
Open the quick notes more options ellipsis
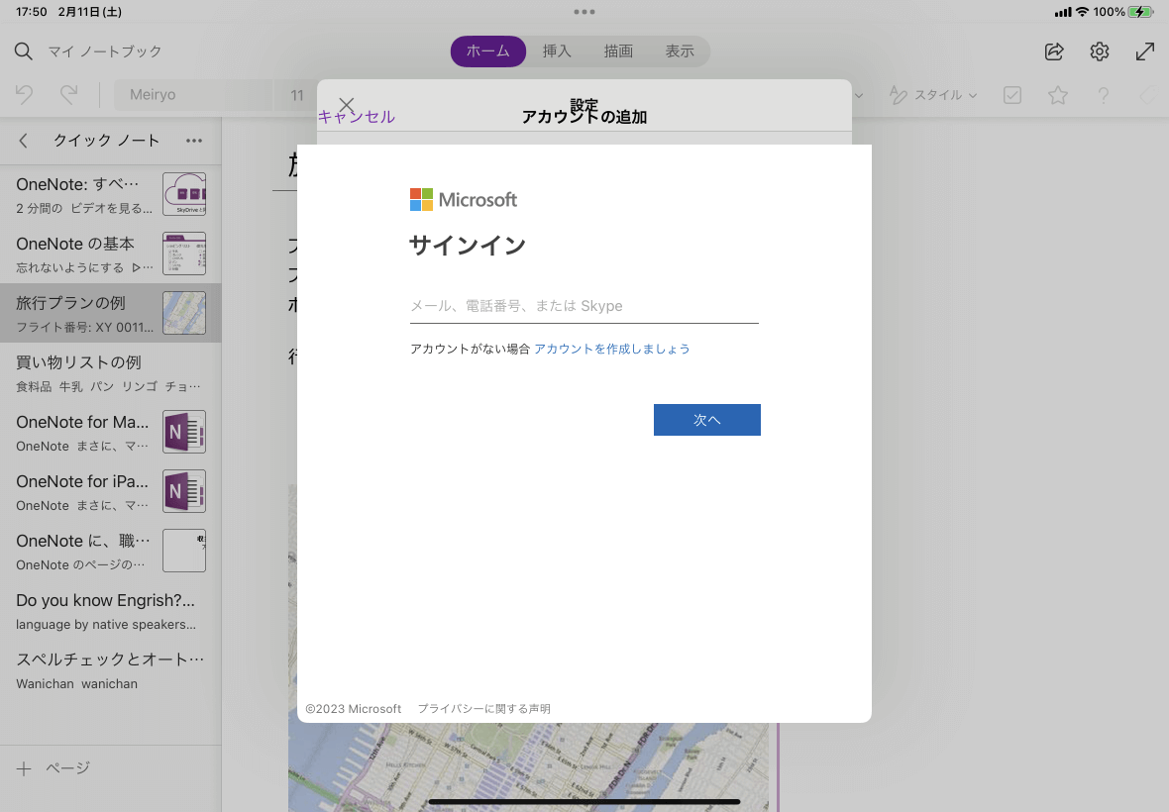(194, 141)
